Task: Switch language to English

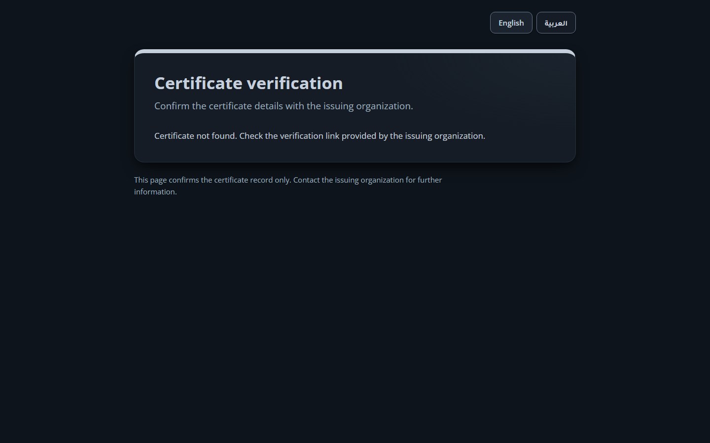Action: [x=511, y=23]
